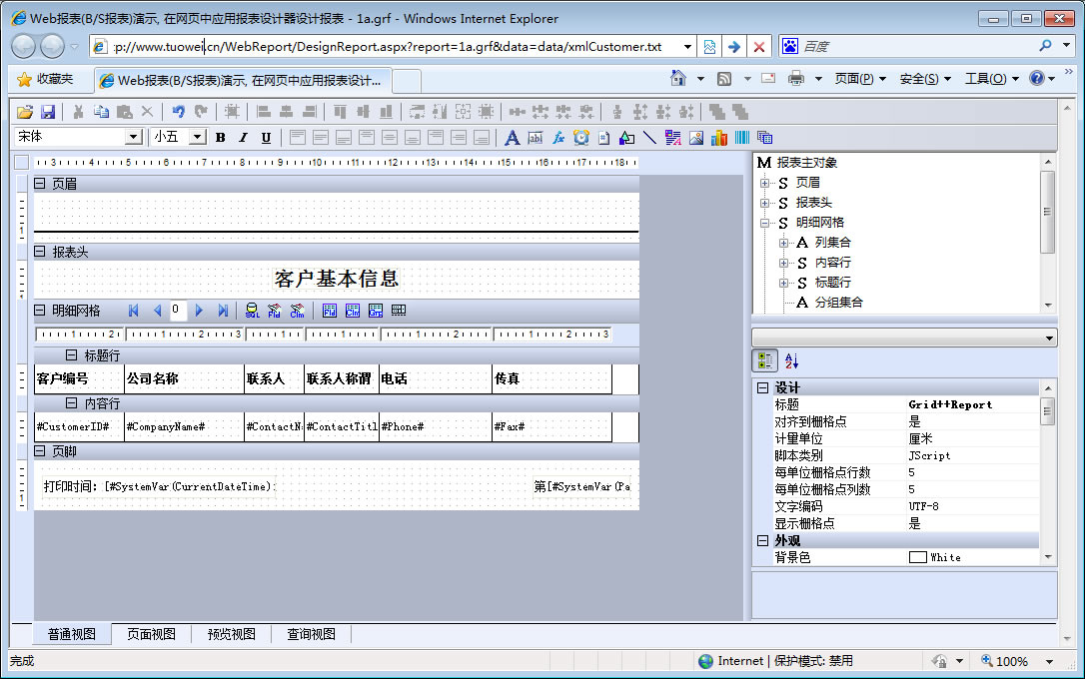Click the Save report icon

(x=47, y=112)
